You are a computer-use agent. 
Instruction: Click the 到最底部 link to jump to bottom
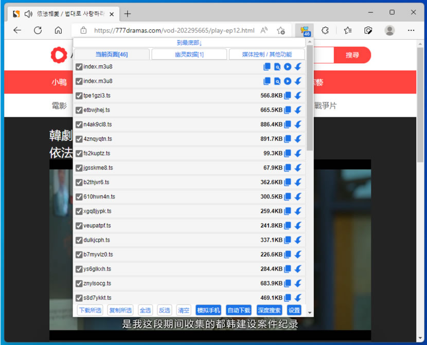pos(189,43)
